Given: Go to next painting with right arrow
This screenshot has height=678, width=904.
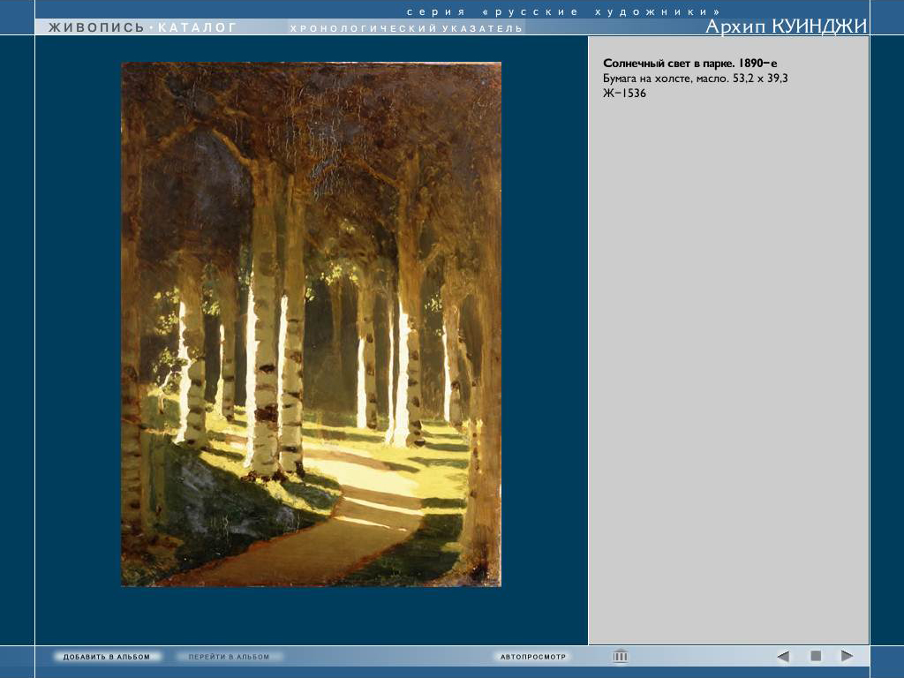Looking at the screenshot, I should [847, 656].
